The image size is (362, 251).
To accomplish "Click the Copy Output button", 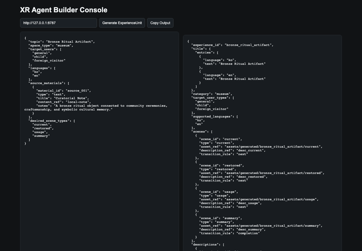I will coord(160,23).
